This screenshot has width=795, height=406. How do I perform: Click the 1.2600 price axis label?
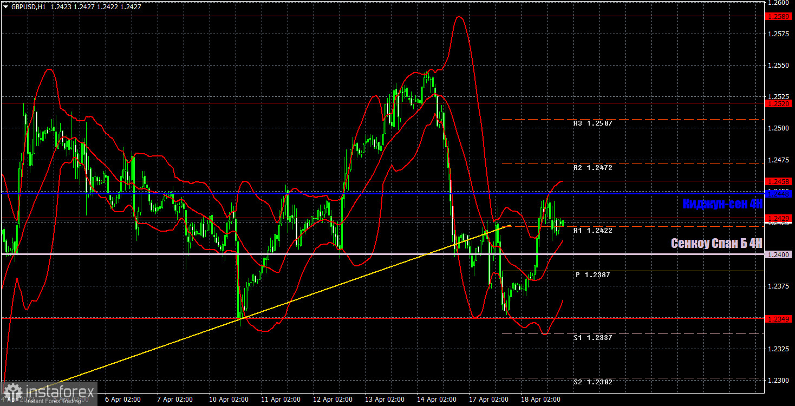point(779,3)
